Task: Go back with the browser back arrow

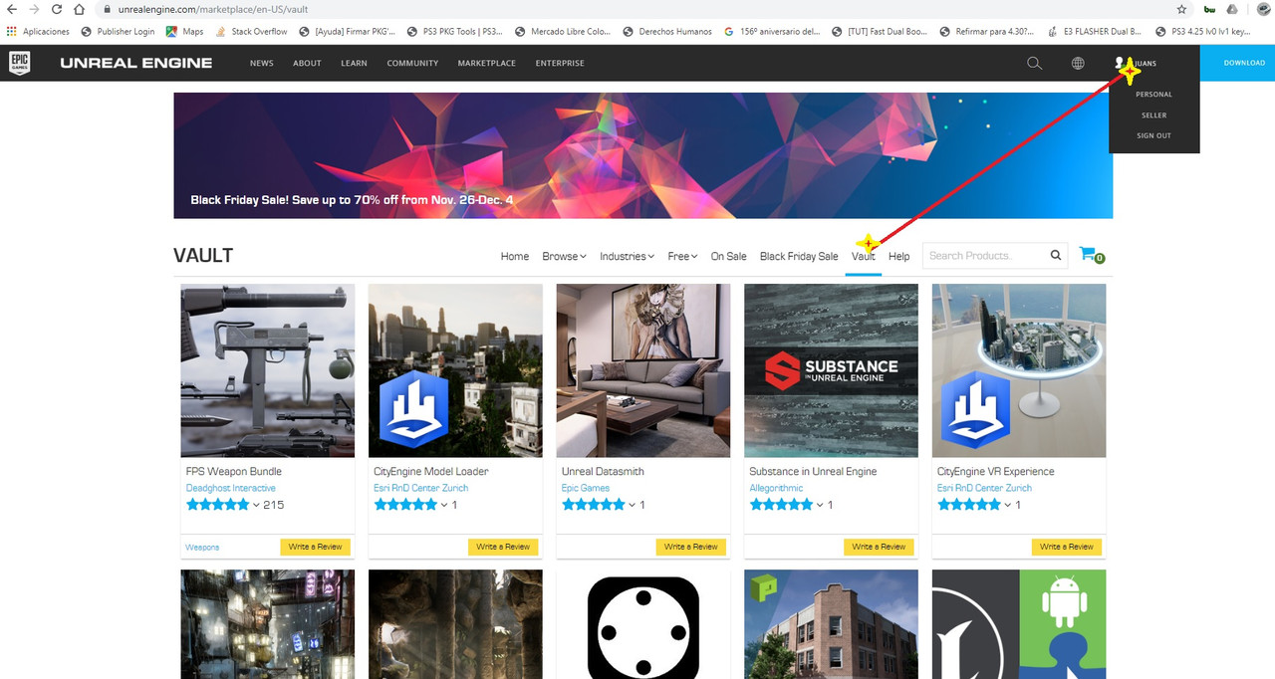Action: (x=12, y=9)
